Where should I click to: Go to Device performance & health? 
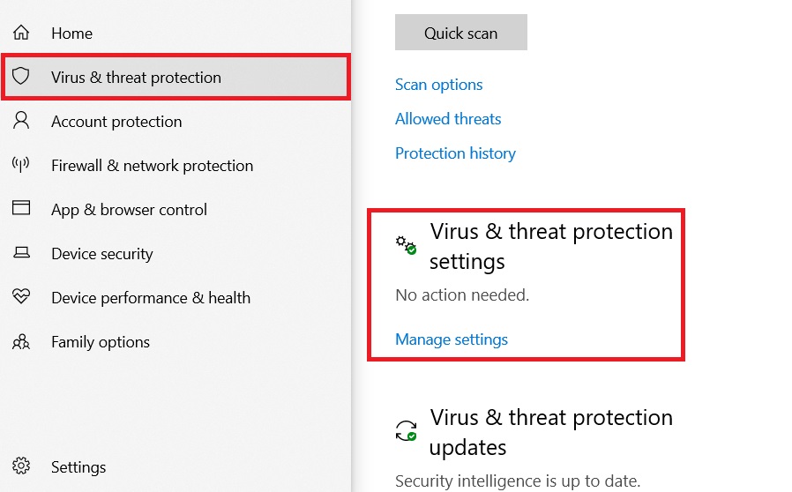[x=151, y=298]
